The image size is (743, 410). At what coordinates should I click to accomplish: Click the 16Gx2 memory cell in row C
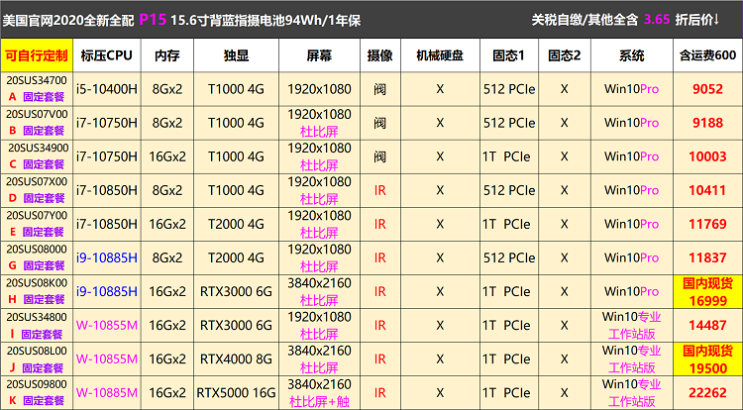click(x=167, y=156)
